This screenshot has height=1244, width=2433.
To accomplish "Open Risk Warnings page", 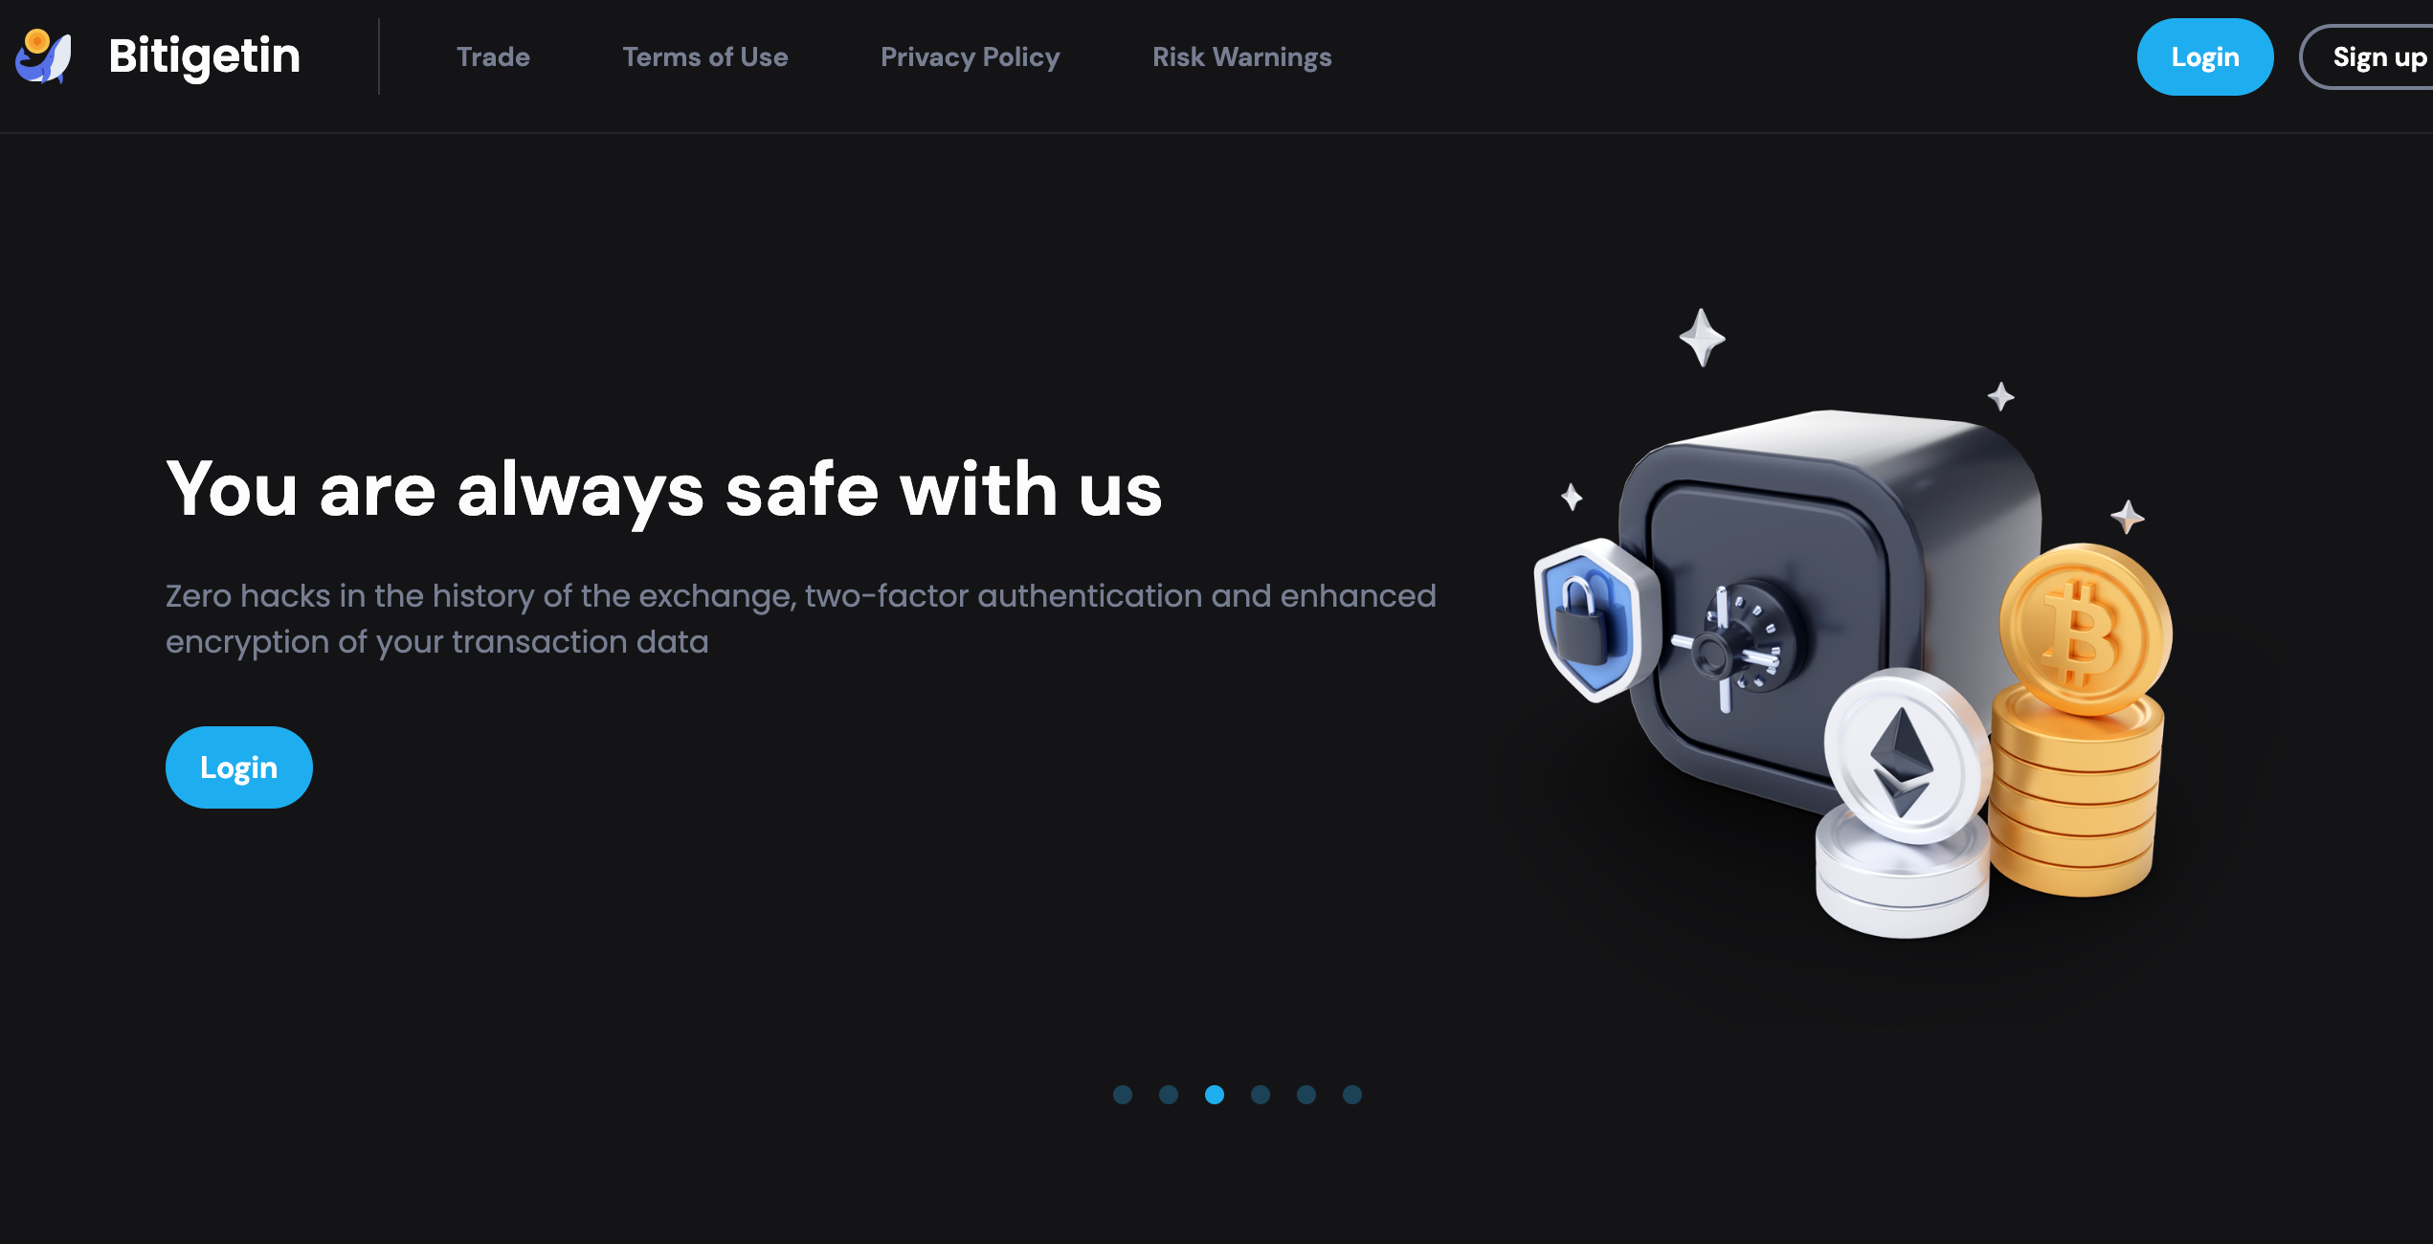I will coord(1241,57).
